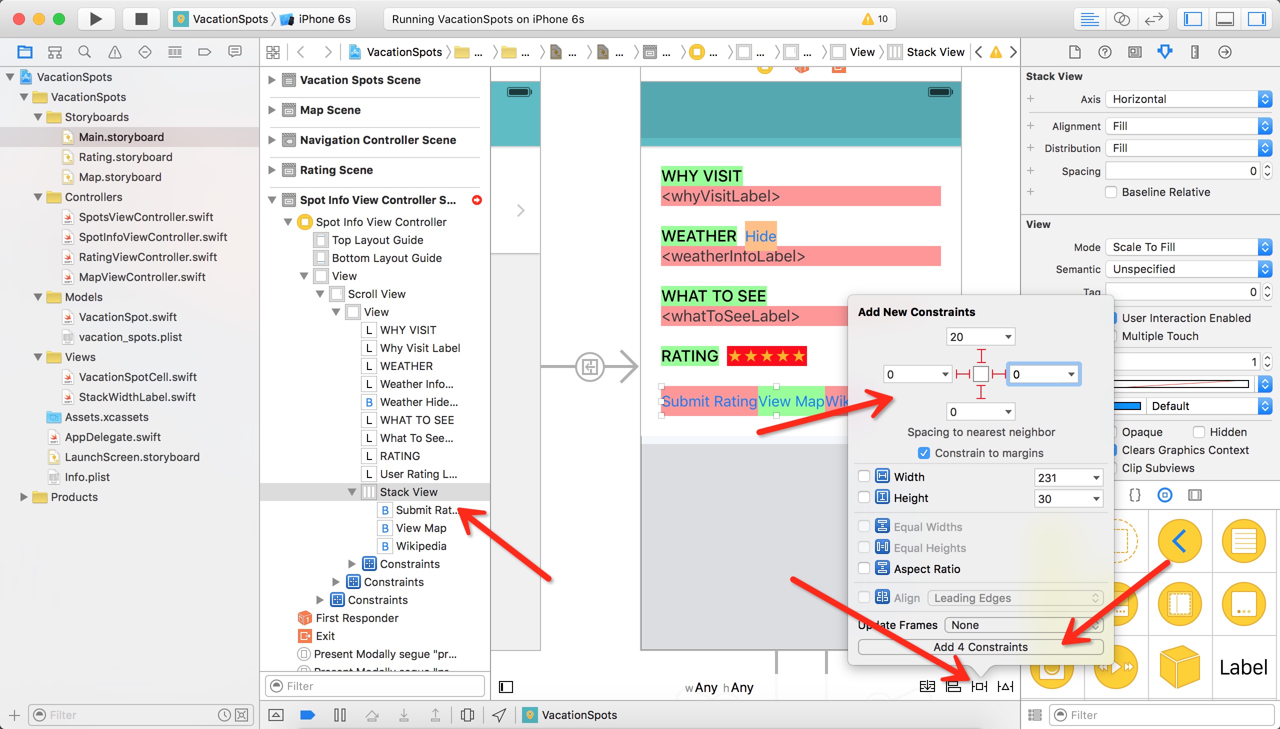Show the Assistant editor
The height and width of the screenshot is (729, 1280).
click(x=1121, y=19)
